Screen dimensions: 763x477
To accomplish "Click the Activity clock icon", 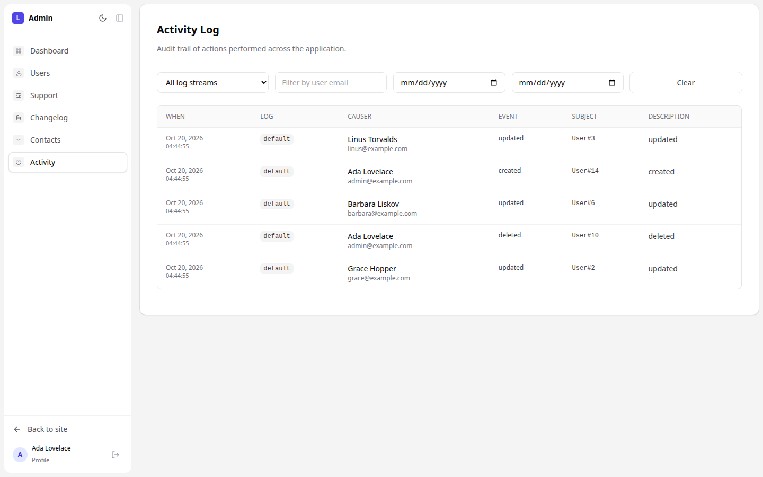I will pos(19,162).
